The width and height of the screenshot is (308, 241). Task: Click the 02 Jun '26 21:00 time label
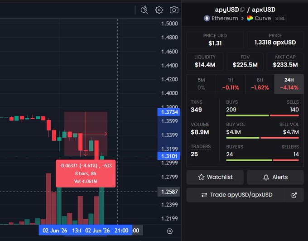click(106, 231)
